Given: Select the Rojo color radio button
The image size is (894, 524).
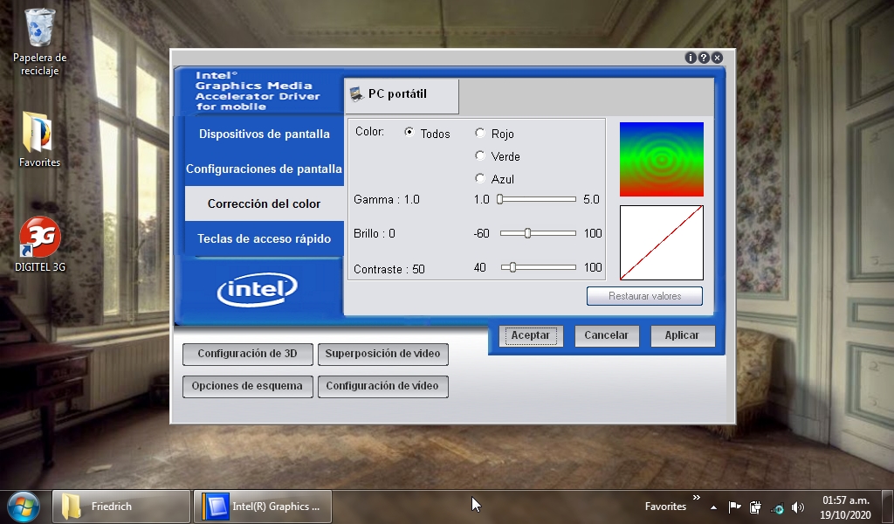Looking at the screenshot, I should 480,133.
